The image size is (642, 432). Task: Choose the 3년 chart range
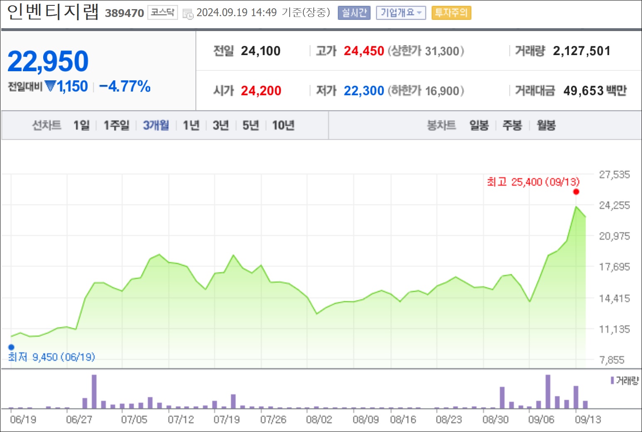pyautogui.click(x=221, y=125)
